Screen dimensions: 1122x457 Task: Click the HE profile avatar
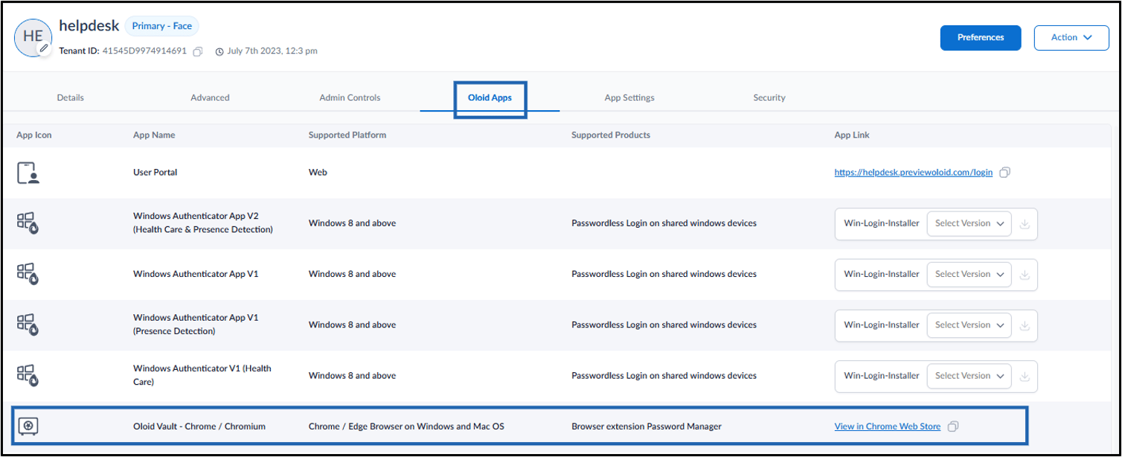point(33,36)
